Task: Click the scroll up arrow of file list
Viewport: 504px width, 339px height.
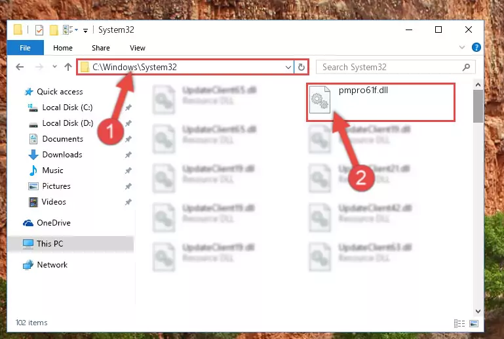Action: 478,85
